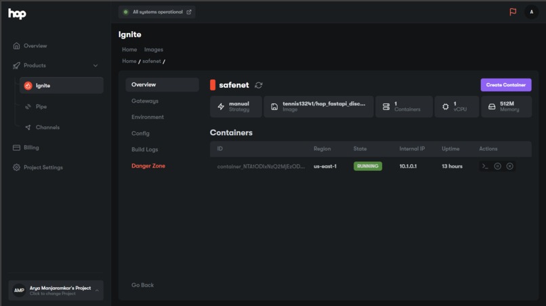This screenshot has width=546, height=306.
Task: Click the Ignite flame icon
Action: [x=28, y=85]
